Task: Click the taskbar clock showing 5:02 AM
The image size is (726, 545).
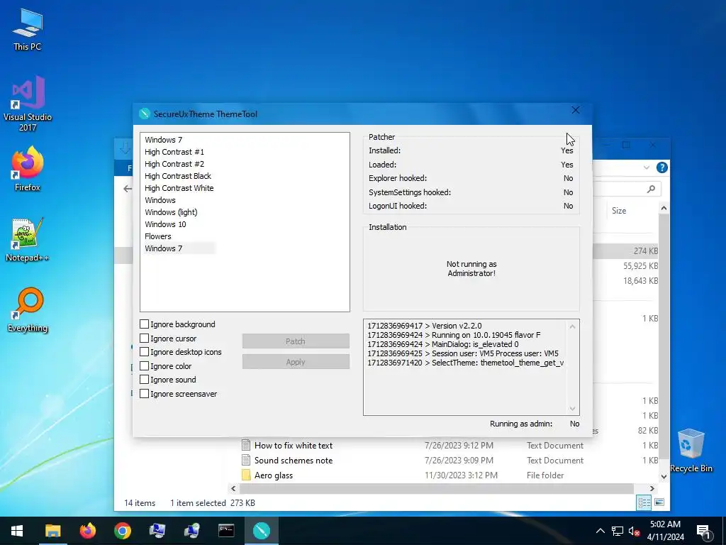Action: point(665,531)
